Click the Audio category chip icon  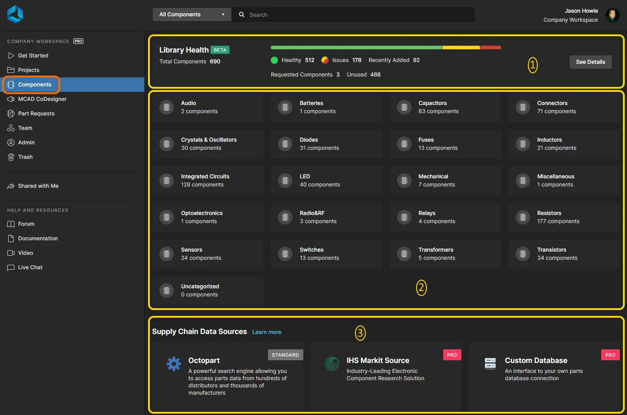[x=167, y=107]
